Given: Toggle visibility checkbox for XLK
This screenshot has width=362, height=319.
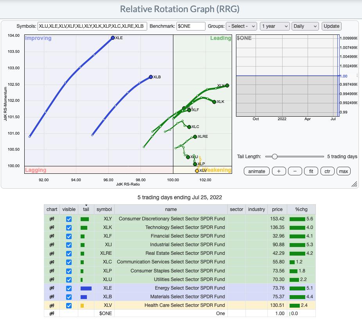Looking at the screenshot, I should (69, 227).
